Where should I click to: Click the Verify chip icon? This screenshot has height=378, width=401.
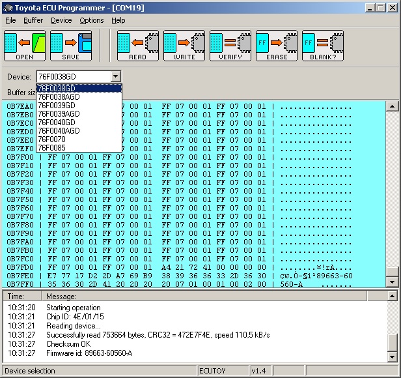(x=230, y=45)
